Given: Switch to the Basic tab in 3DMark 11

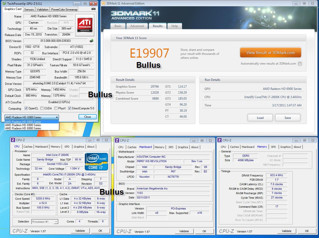Looking at the screenshot, I should (118, 26).
